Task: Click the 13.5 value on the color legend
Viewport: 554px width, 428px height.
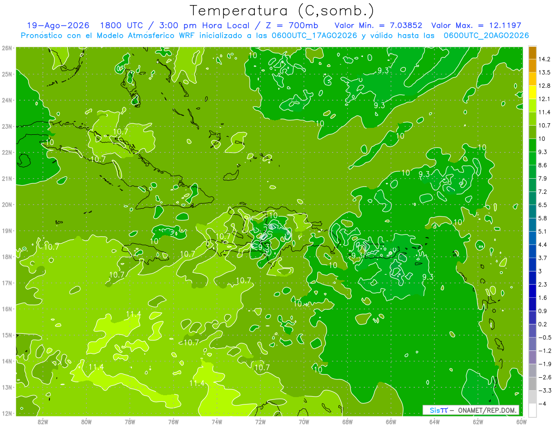Action: (544, 72)
